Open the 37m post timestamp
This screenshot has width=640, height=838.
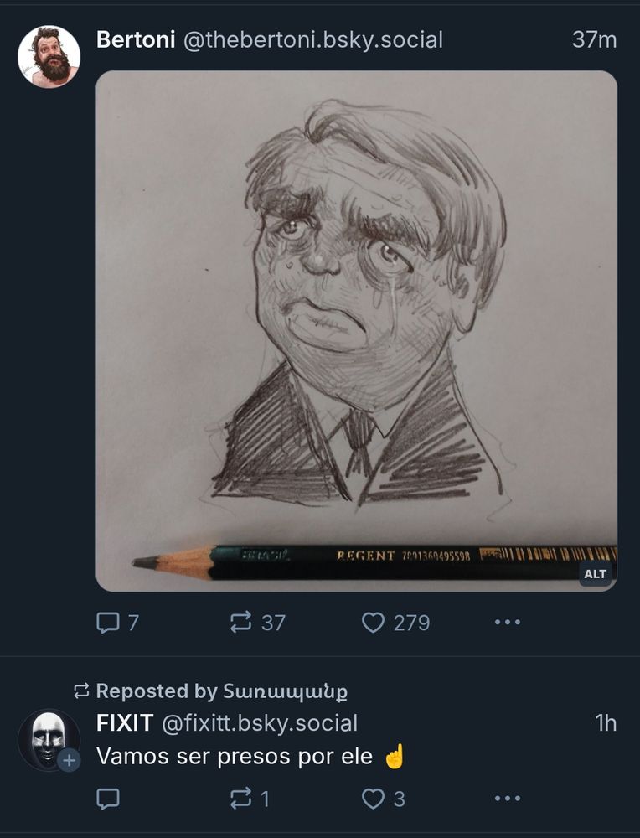[594, 39]
